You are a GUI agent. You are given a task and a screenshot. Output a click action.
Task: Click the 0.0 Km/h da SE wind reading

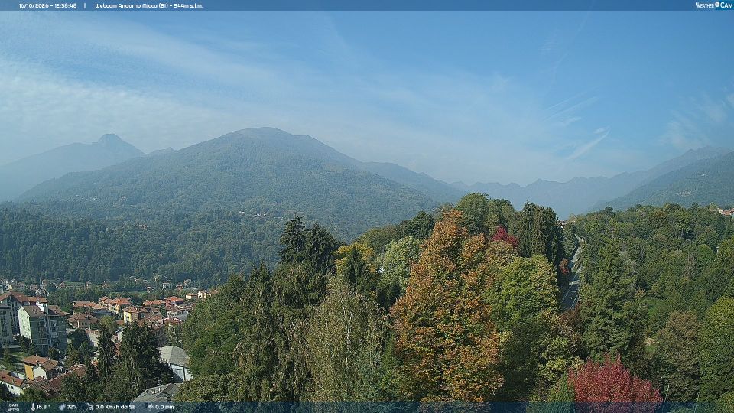[x=115, y=407]
